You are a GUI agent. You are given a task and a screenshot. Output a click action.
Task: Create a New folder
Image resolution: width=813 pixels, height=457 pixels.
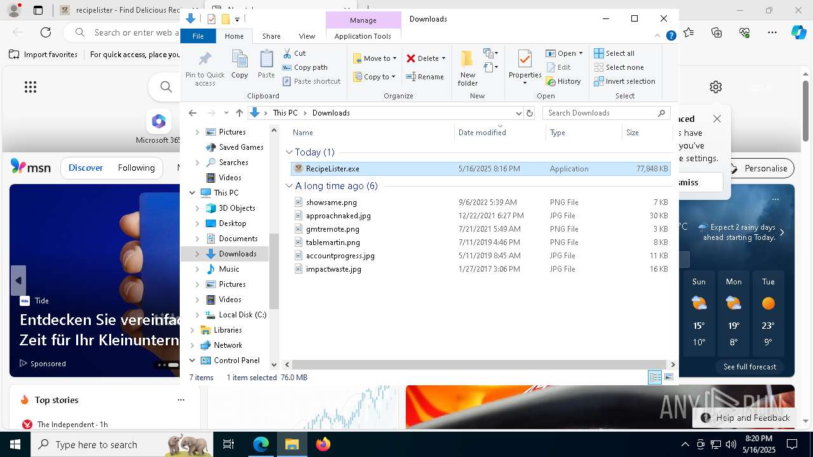point(467,69)
